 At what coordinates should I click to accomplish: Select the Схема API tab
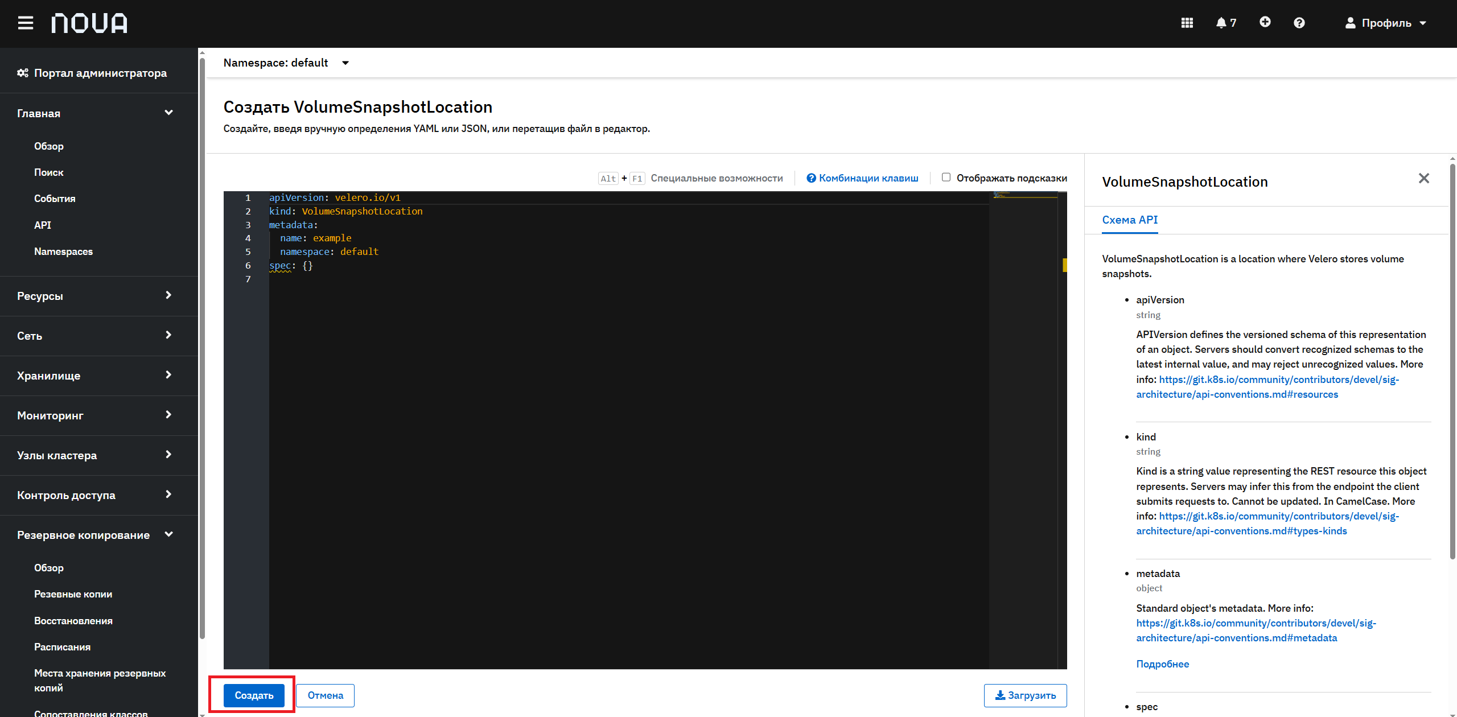[x=1130, y=220]
